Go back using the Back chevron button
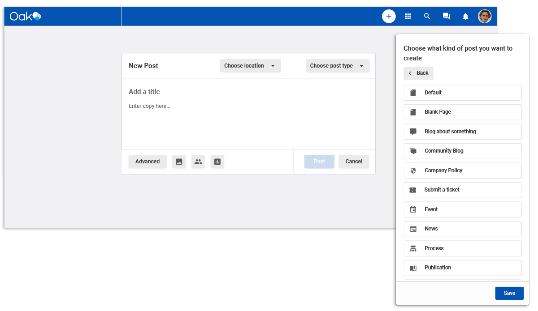This screenshot has width=538, height=311. coord(418,73)
